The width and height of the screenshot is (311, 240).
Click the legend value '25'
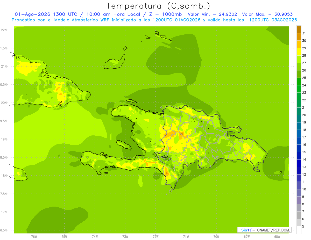pos(304,78)
